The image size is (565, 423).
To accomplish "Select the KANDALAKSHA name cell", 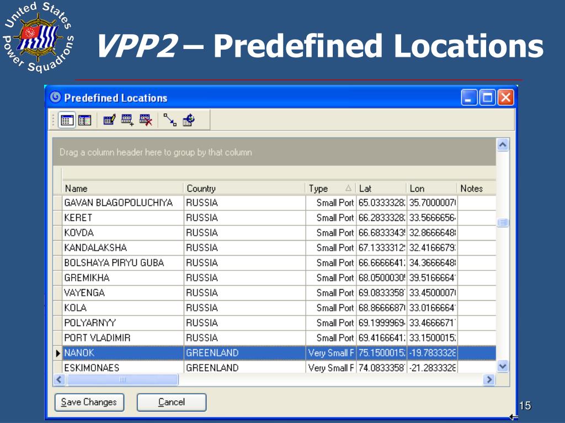I will 123,248.
